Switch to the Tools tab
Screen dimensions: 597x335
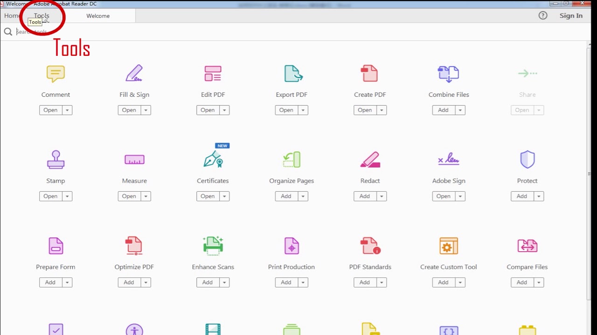point(42,16)
